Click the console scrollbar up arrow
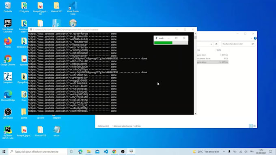This screenshot has width=276, height=155. (195, 34)
